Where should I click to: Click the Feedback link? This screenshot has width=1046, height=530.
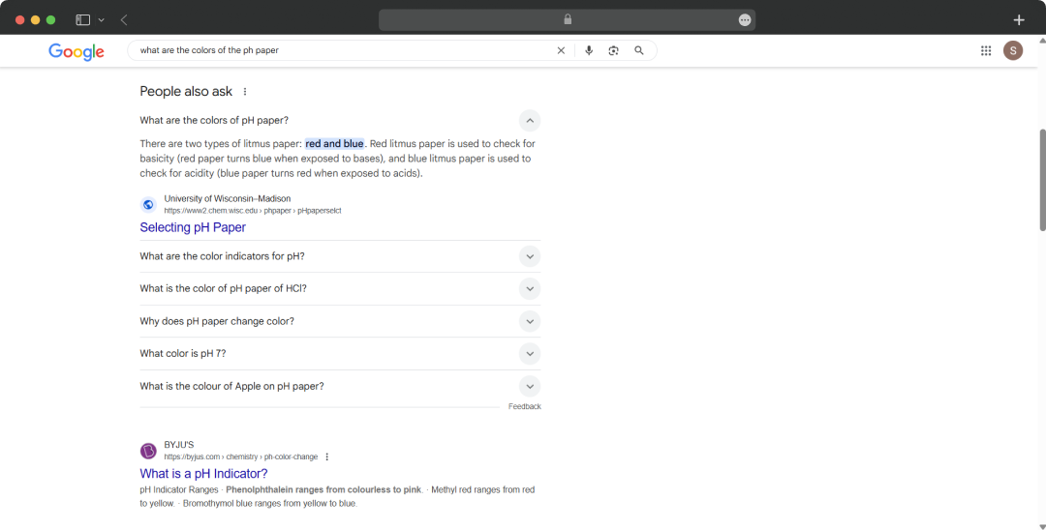click(x=524, y=406)
